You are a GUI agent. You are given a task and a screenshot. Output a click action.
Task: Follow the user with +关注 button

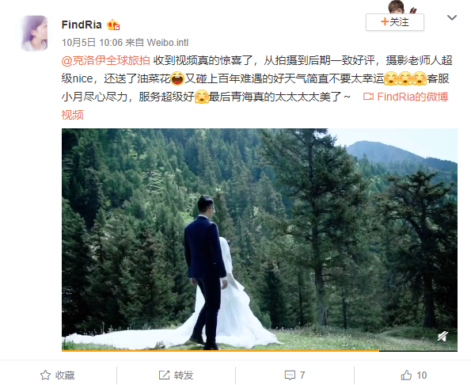395,22
